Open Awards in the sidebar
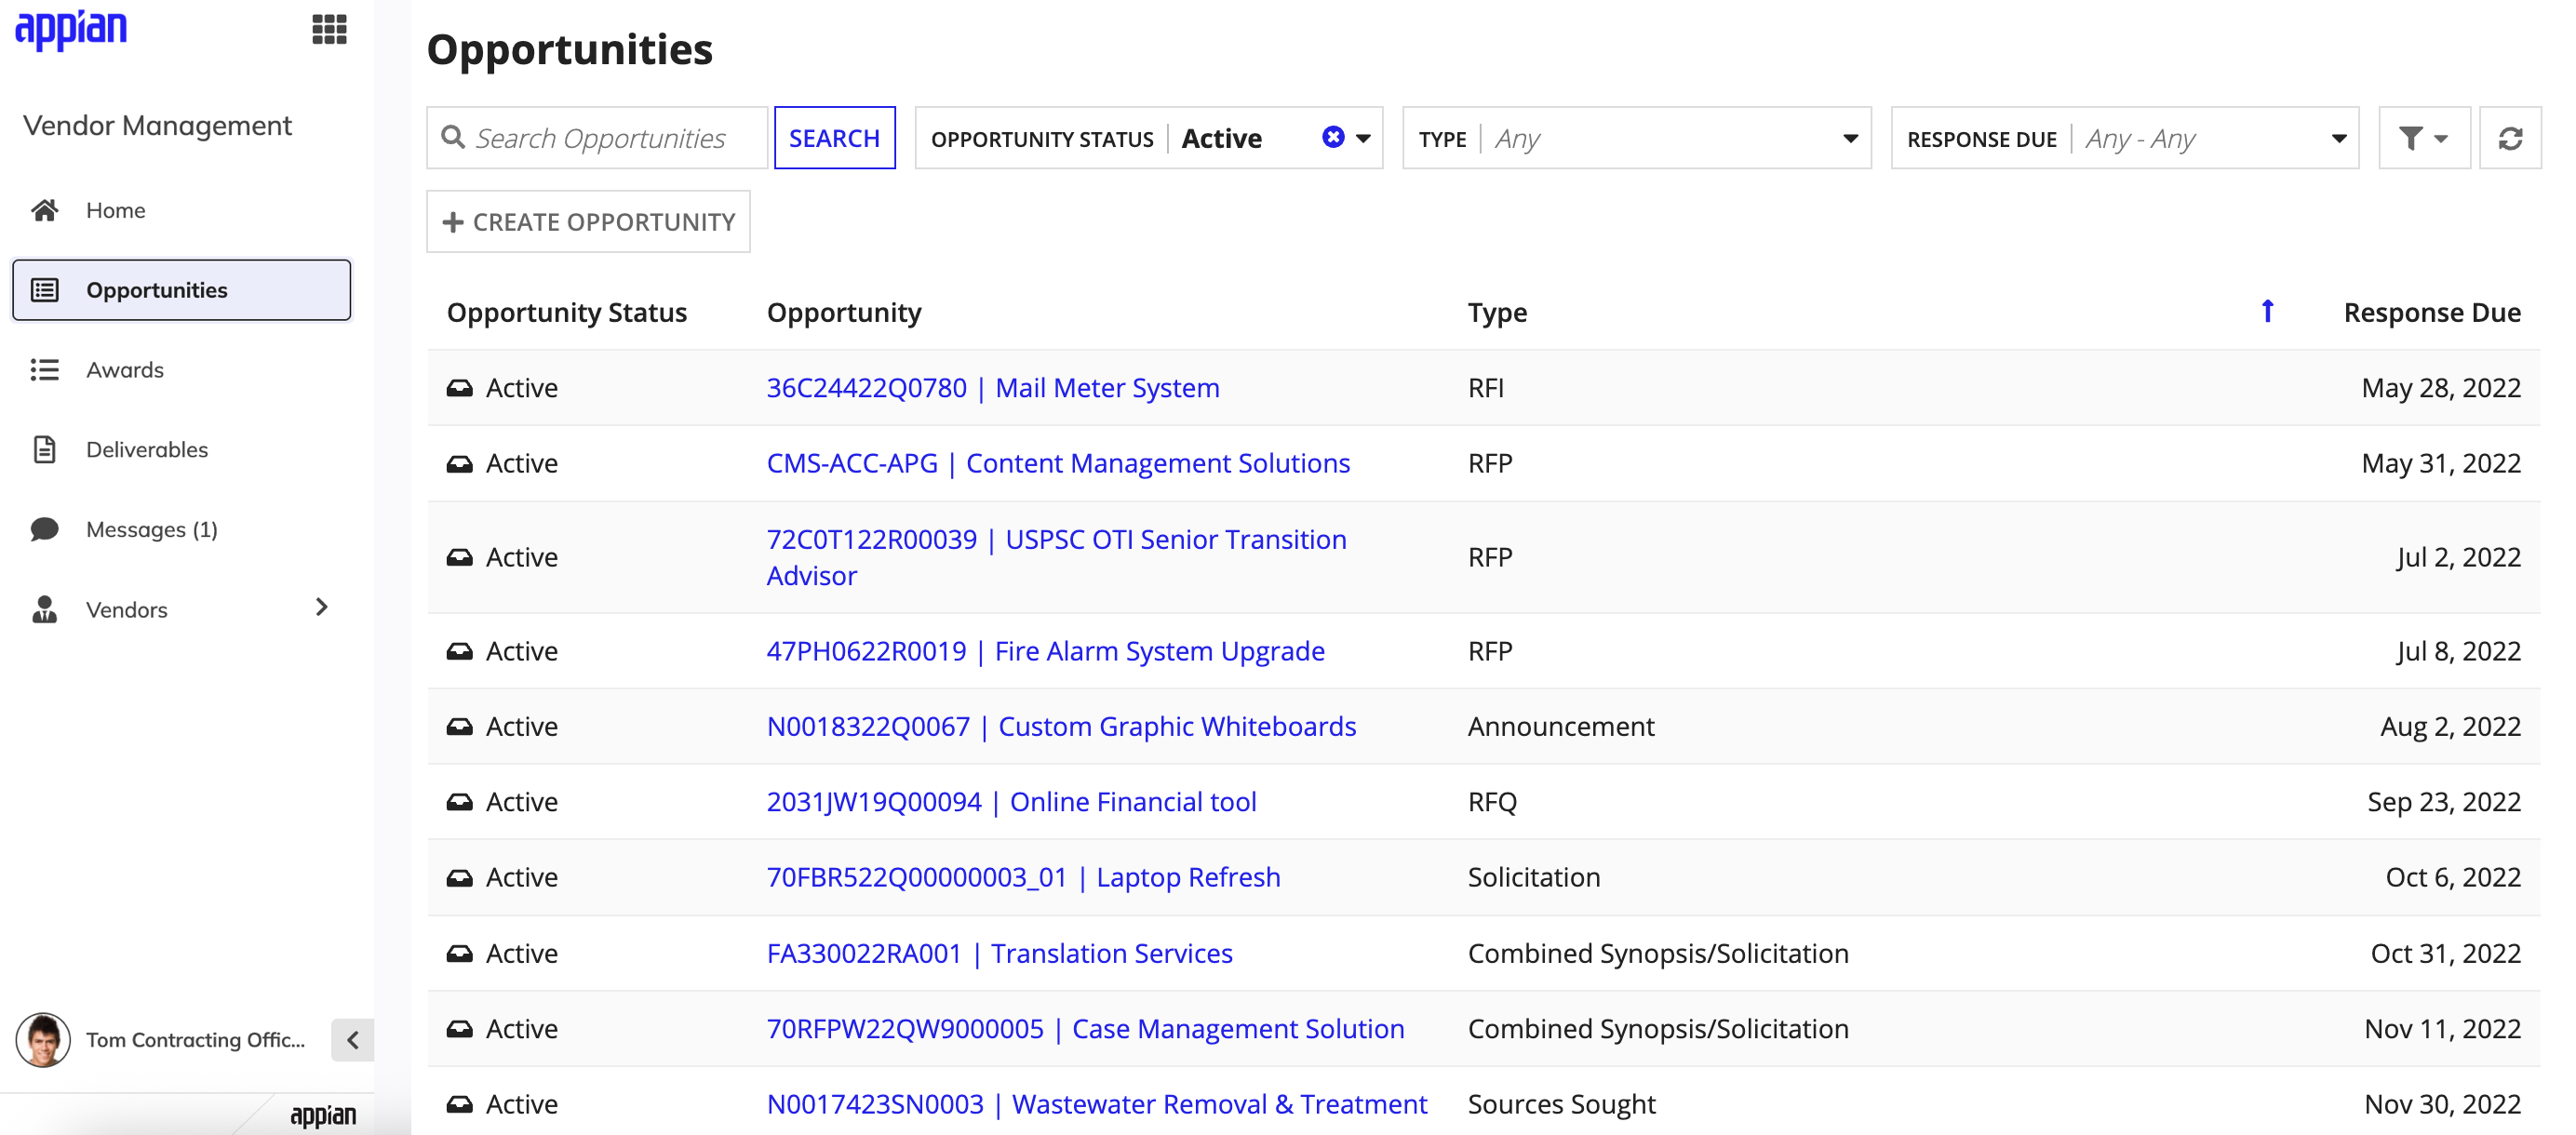The height and width of the screenshot is (1135, 2576). [181, 370]
